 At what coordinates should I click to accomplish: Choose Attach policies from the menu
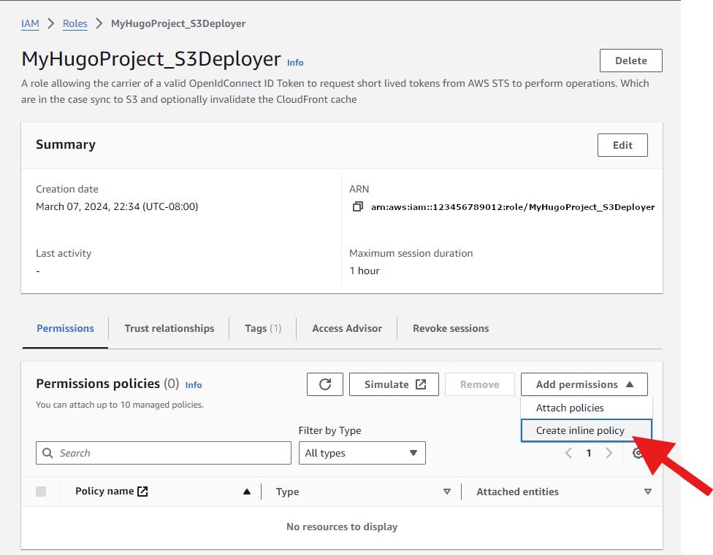pos(587,408)
